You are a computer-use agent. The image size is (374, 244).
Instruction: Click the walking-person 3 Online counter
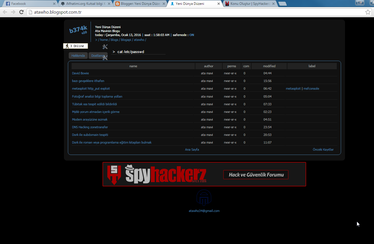(76, 46)
